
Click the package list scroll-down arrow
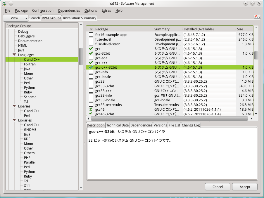tap(256, 114)
